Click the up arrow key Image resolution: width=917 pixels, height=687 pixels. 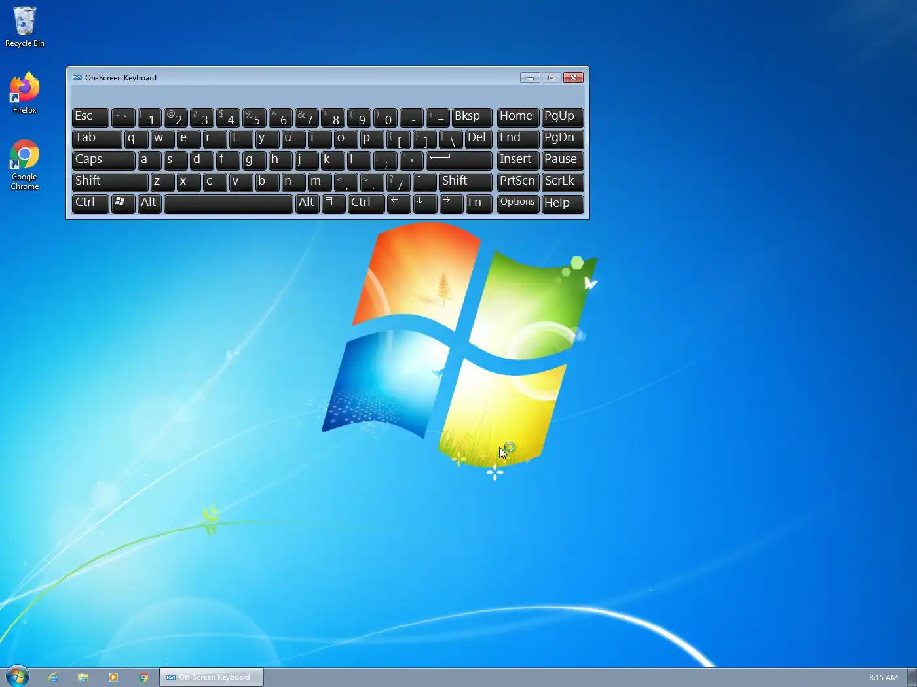pos(424,182)
